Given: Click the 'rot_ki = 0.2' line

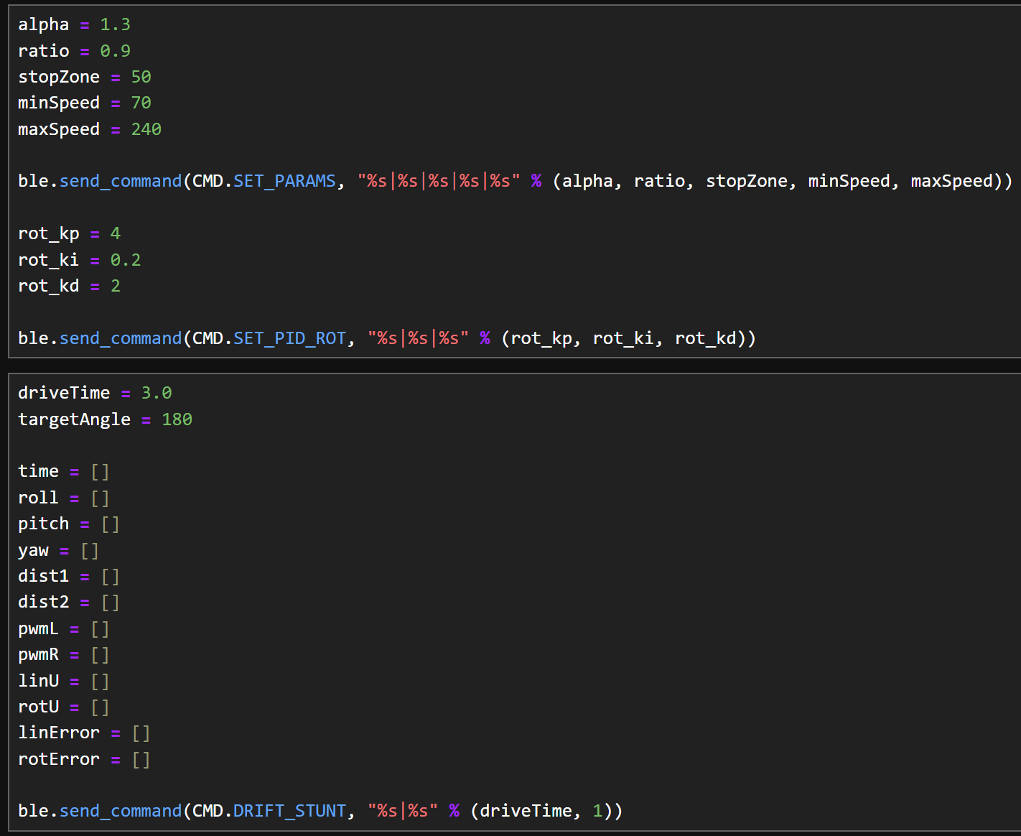Looking at the screenshot, I should point(79,260).
